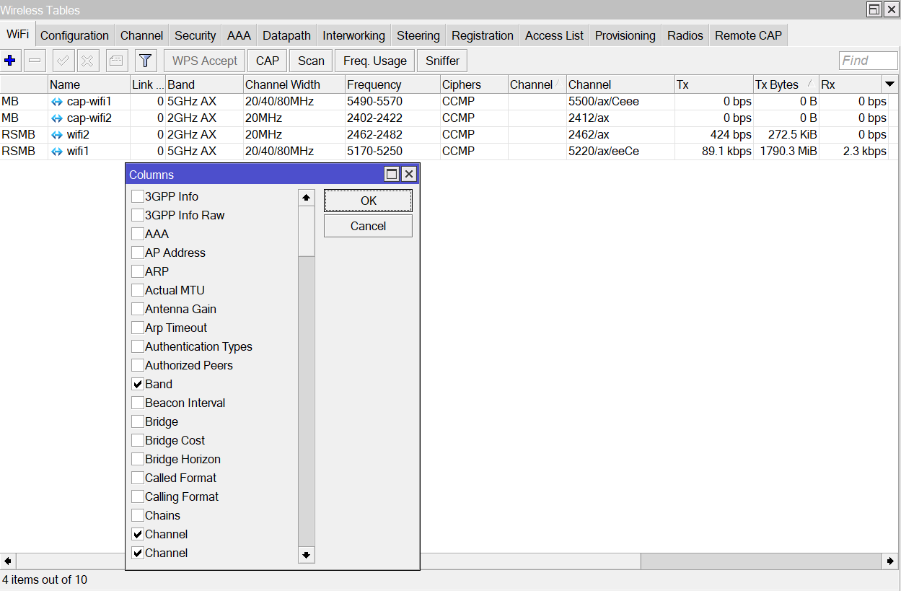
Task: Click the minus Remove toolbar button
Action: (x=35, y=61)
